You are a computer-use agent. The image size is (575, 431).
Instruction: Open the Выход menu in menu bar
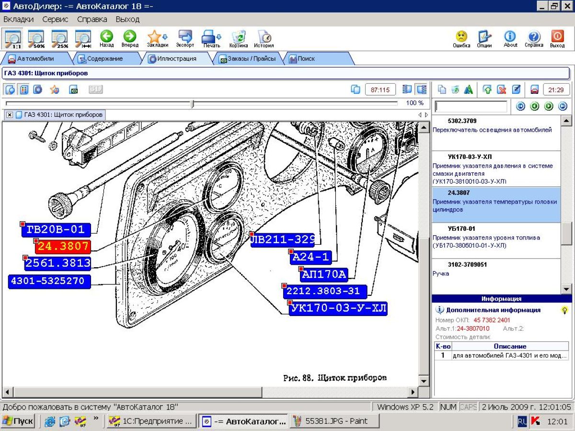[127, 19]
